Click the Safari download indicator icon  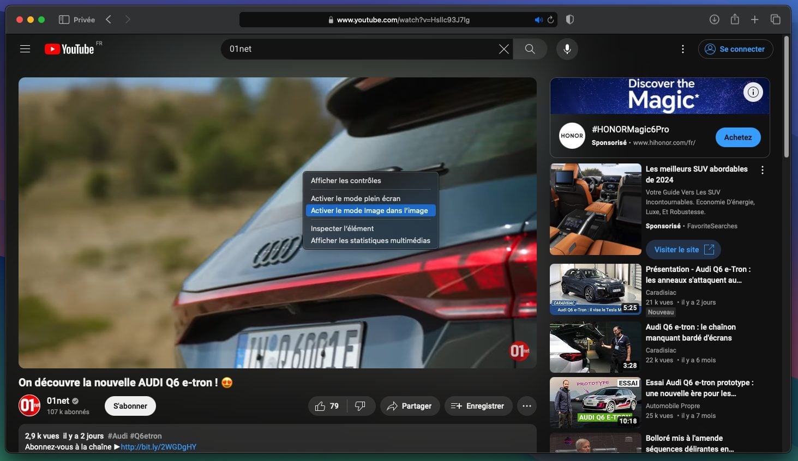tap(714, 20)
